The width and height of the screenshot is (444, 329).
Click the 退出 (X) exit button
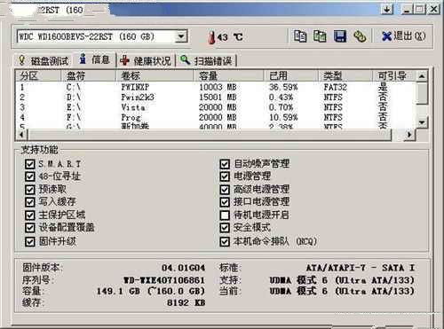(404, 36)
